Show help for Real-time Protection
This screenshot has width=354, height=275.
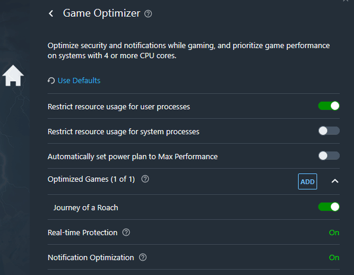126,232
